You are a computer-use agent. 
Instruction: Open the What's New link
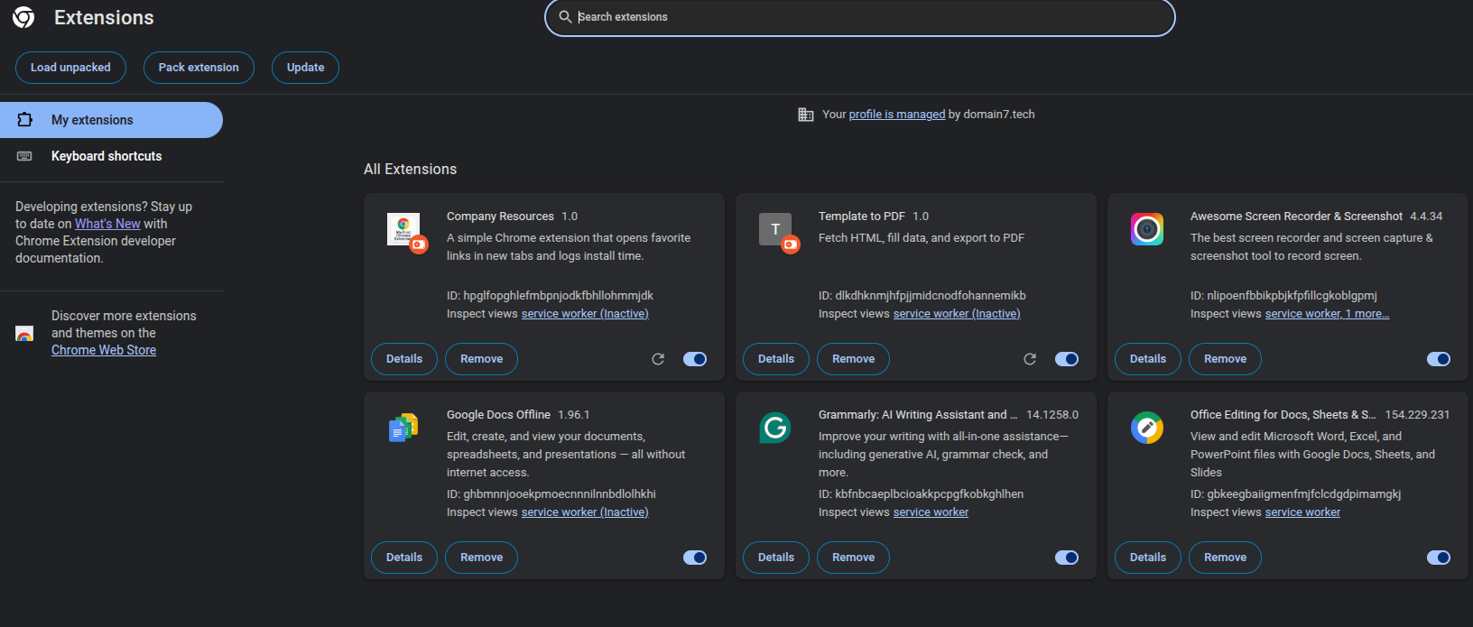pos(107,224)
